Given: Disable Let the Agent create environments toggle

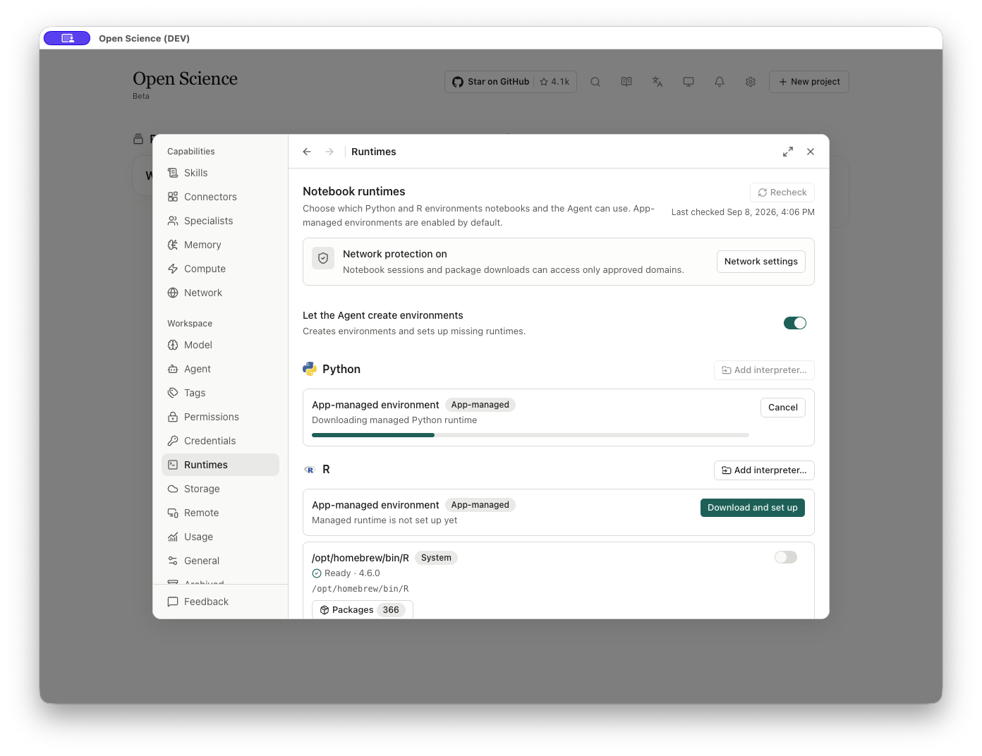Looking at the screenshot, I should coord(795,323).
